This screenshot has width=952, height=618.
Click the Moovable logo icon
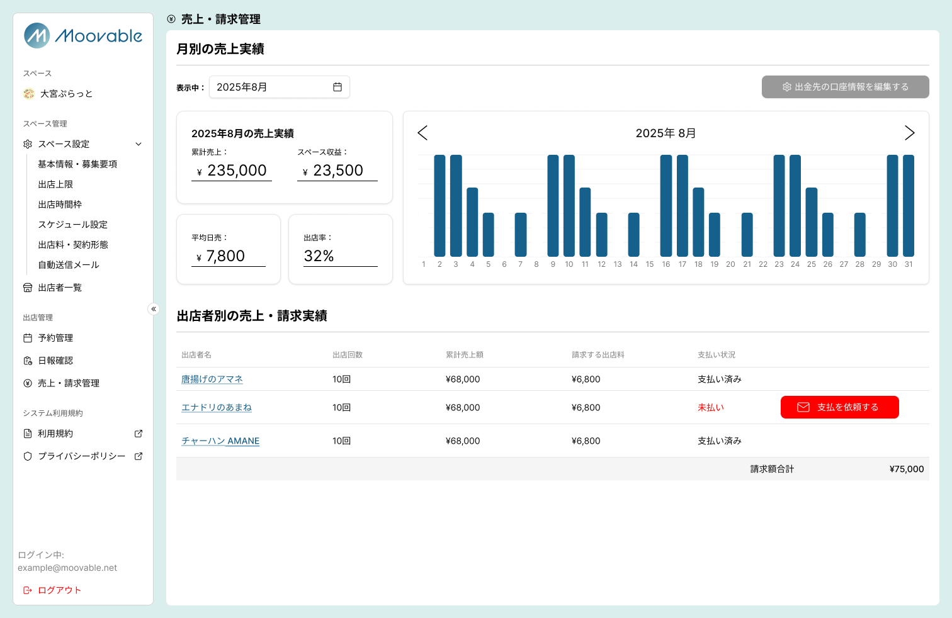point(37,36)
